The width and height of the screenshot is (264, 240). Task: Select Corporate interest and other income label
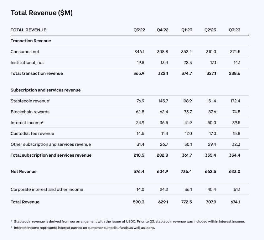coord(47,190)
